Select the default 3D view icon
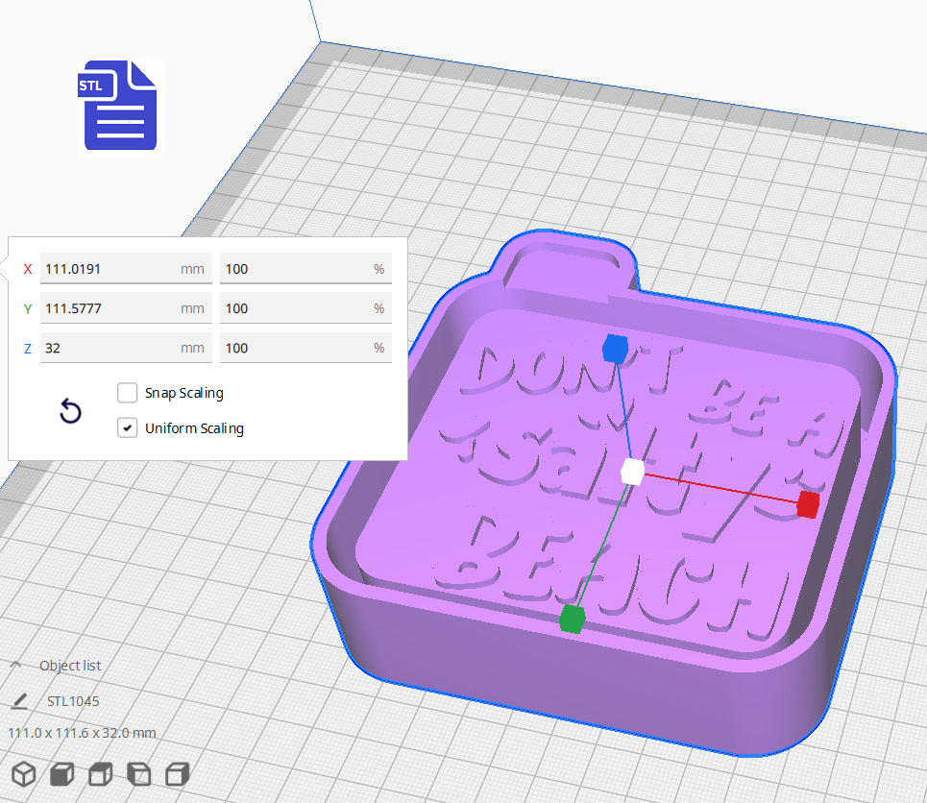Image resolution: width=927 pixels, height=803 pixels. [x=23, y=773]
